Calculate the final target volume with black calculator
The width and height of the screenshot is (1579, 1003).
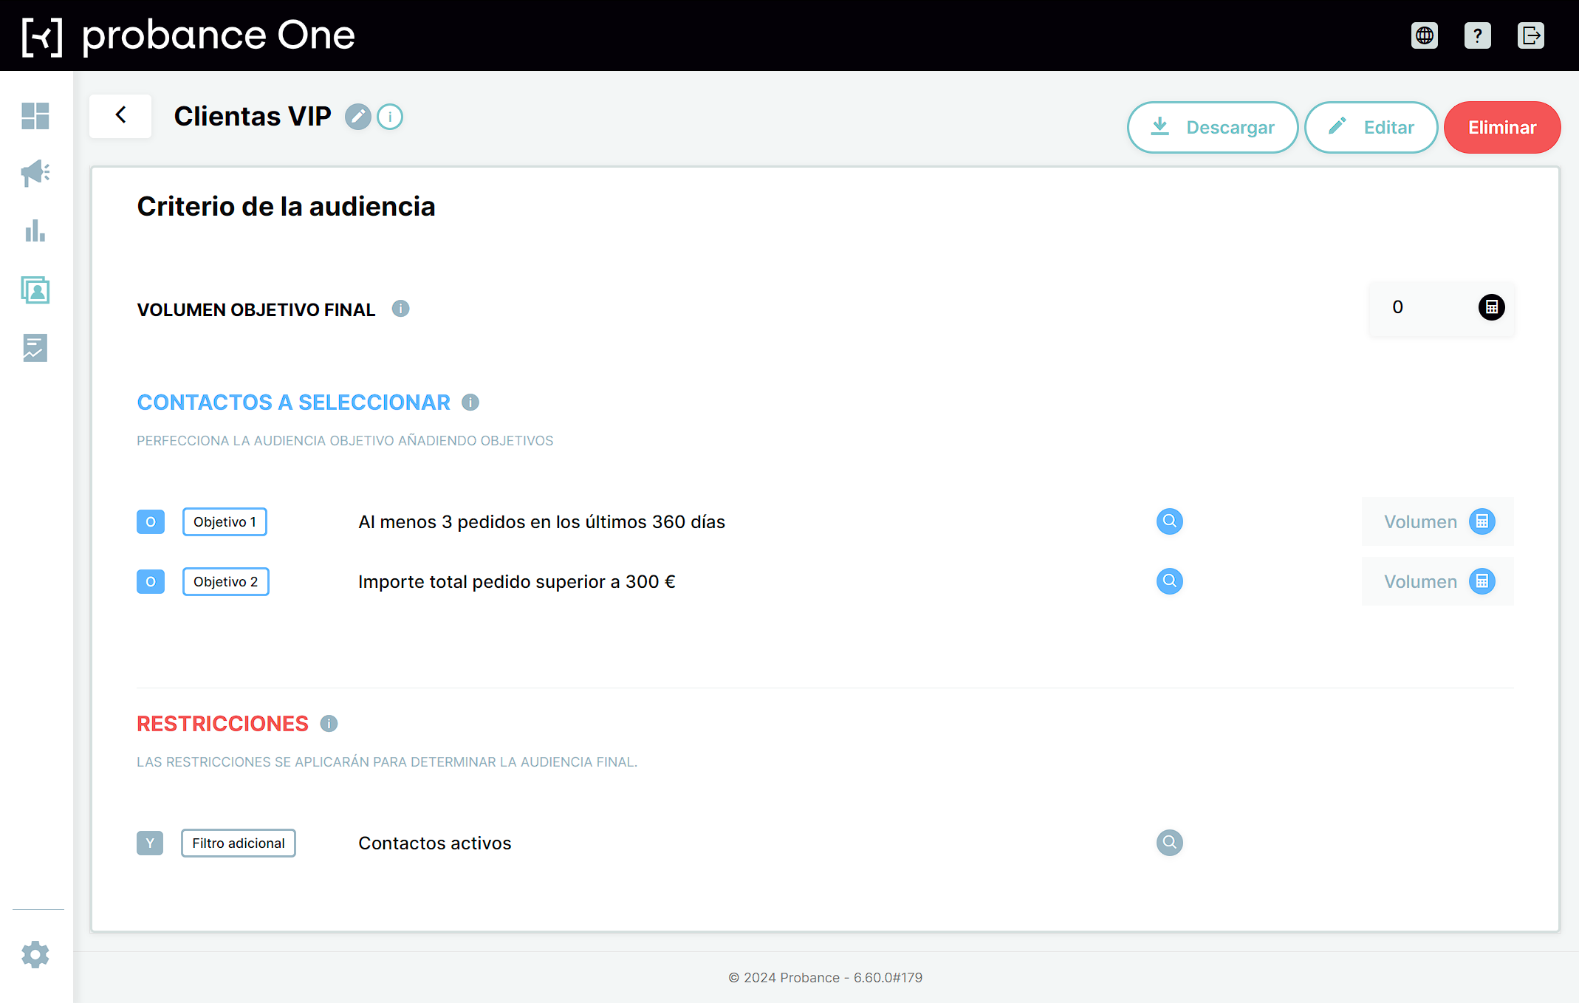pos(1492,307)
